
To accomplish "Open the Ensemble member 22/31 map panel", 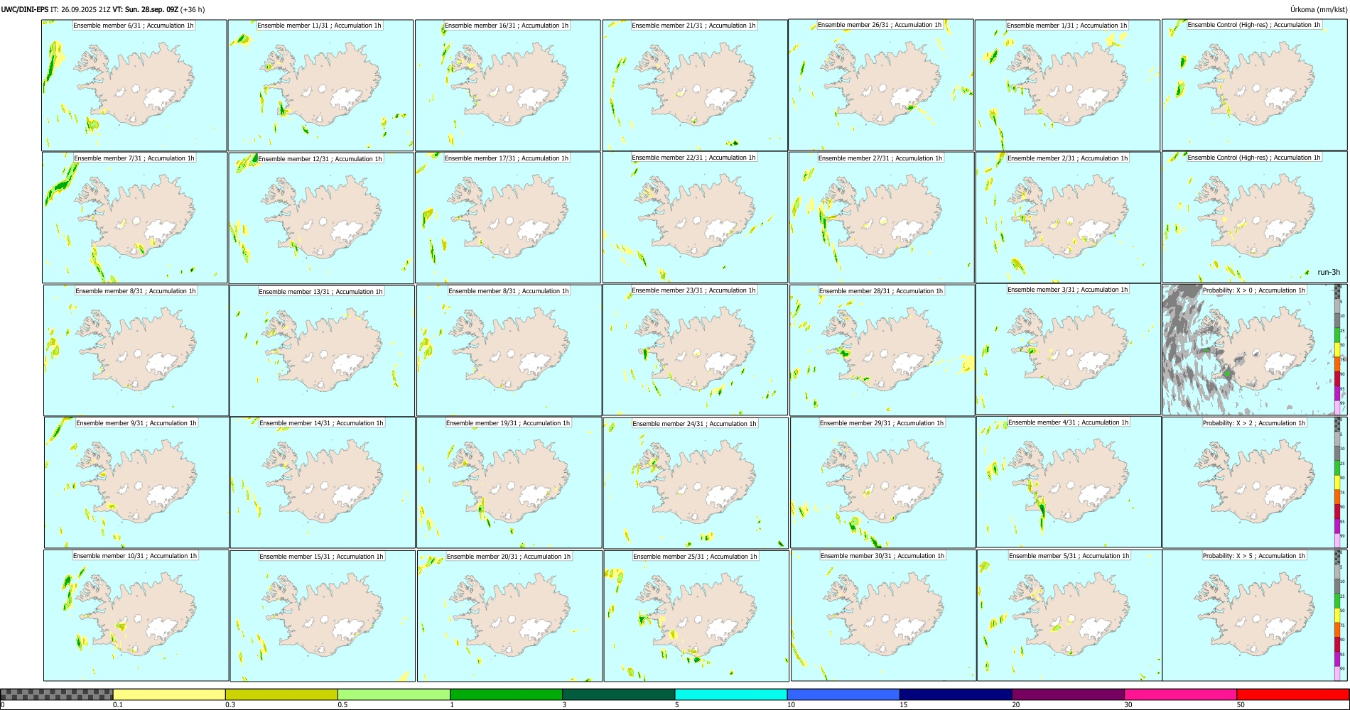I will 695,217.
